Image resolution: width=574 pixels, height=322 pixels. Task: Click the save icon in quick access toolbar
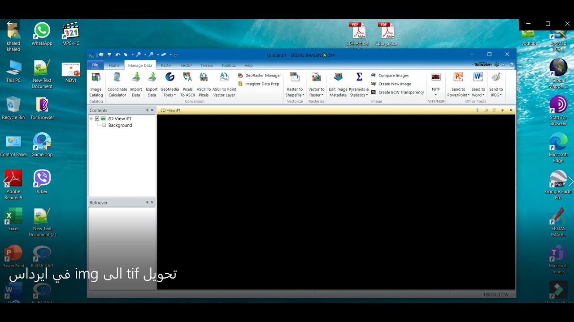coord(109,55)
